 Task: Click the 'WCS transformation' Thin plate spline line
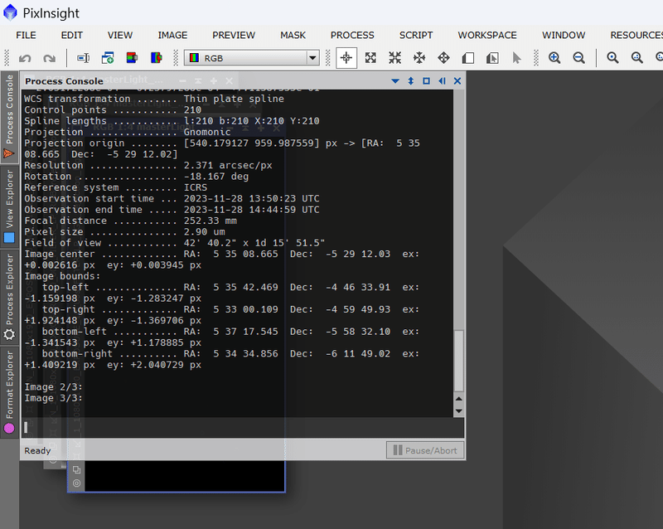(x=154, y=99)
